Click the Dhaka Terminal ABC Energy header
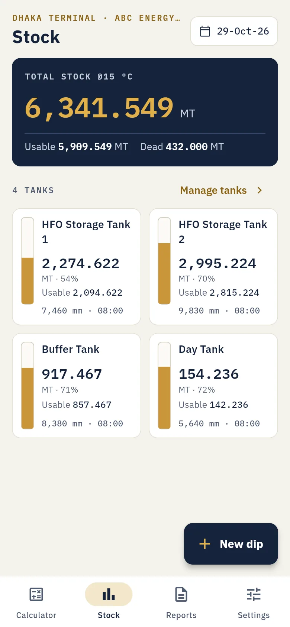This screenshot has height=627, width=290. 96,18
